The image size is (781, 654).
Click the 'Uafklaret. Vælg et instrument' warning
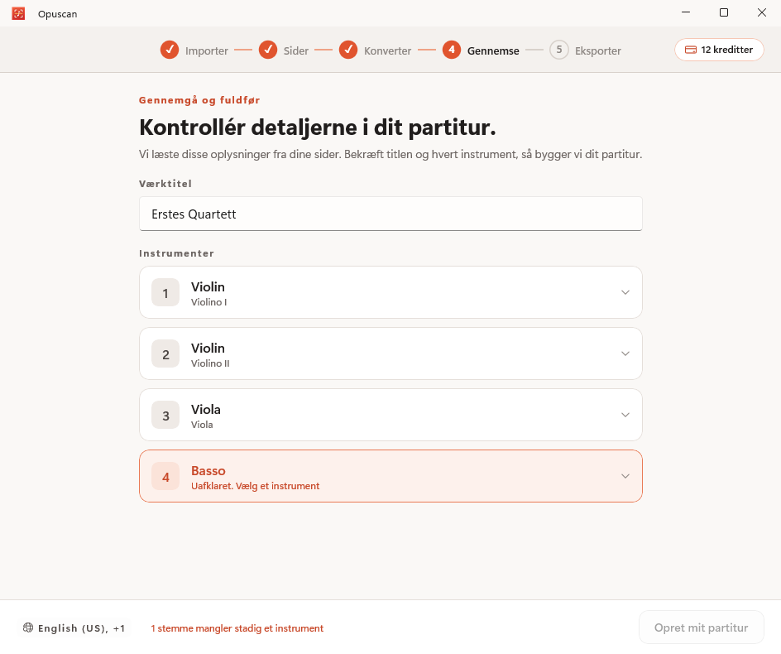point(255,486)
